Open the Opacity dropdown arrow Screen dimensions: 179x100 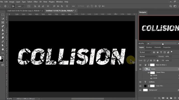tap(171, 56)
